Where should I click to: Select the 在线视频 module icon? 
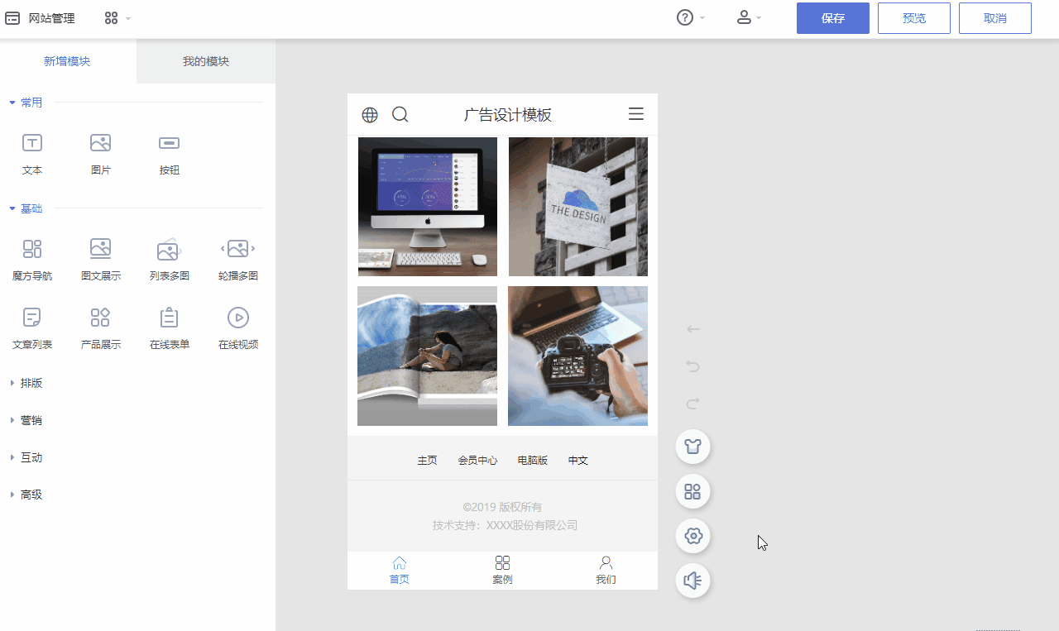(238, 318)
